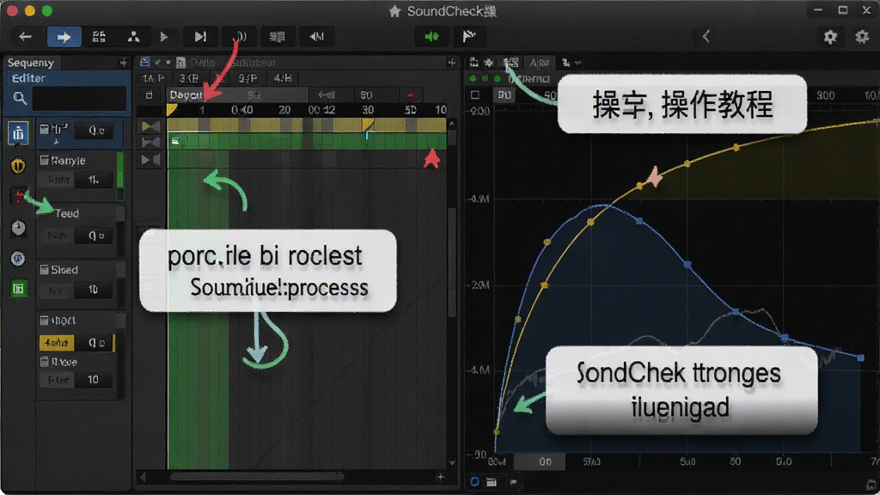Viewport: 880px width, 495px height.
Task: Click the 0:40 label on the timeline ruler
Action: point(241,110)
